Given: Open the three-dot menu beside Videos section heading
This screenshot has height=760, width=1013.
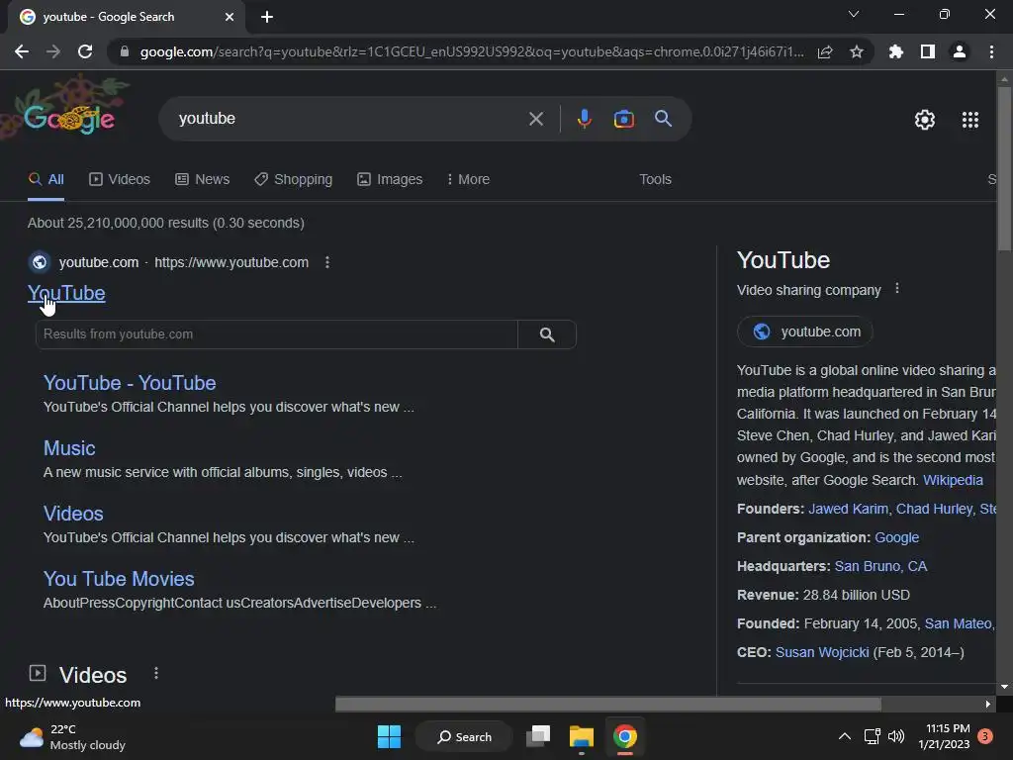Looking at the screenshot, I should [155, 673].
